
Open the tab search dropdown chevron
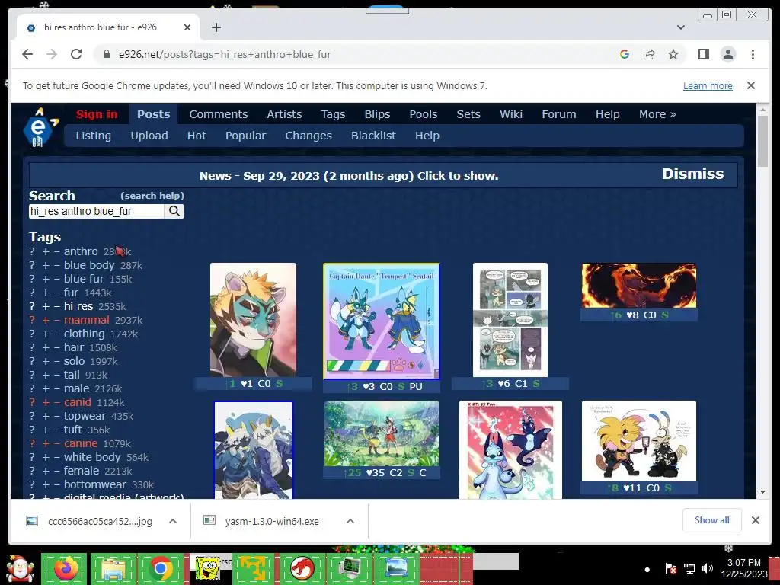point(681,27)
